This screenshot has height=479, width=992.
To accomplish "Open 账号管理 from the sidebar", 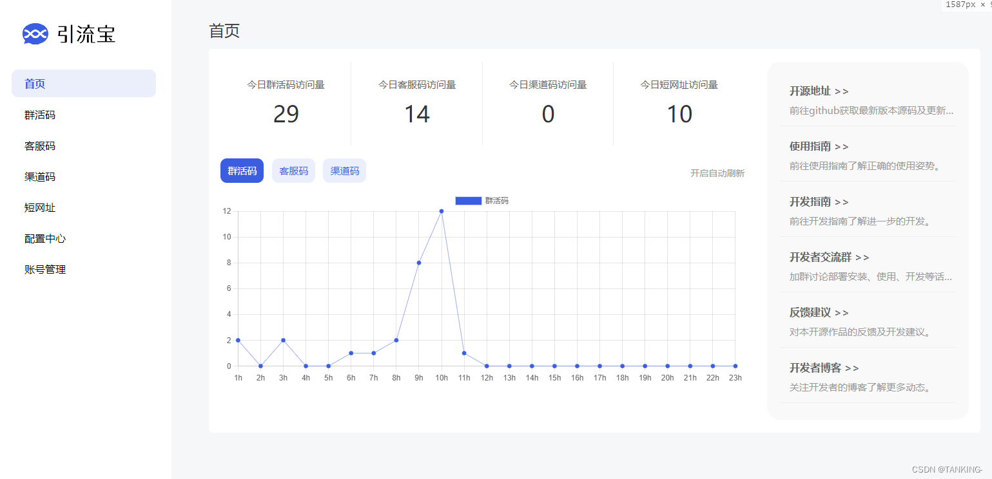I will (x=84, y=269).
